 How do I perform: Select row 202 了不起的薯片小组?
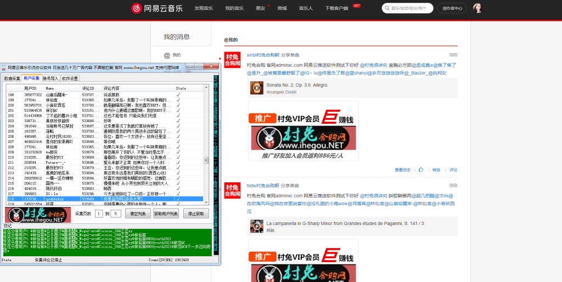coord(105,116)
